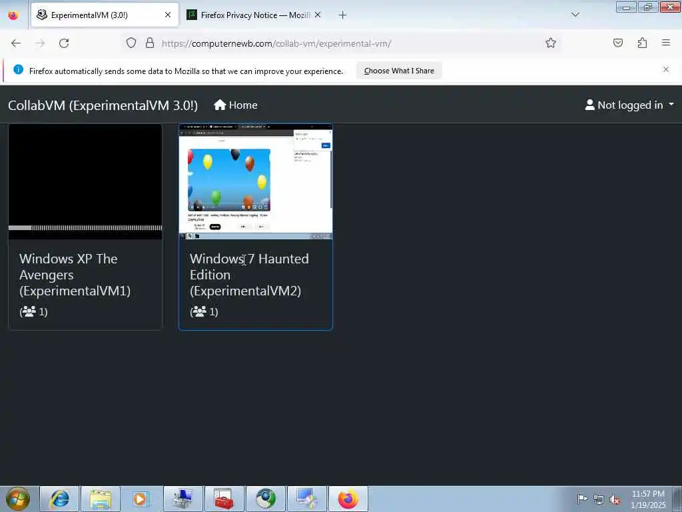Switch to ExperimentalVM (3.0!) tab
The width and height of the screenshot is (682, 512).
(x=105, y=15)
